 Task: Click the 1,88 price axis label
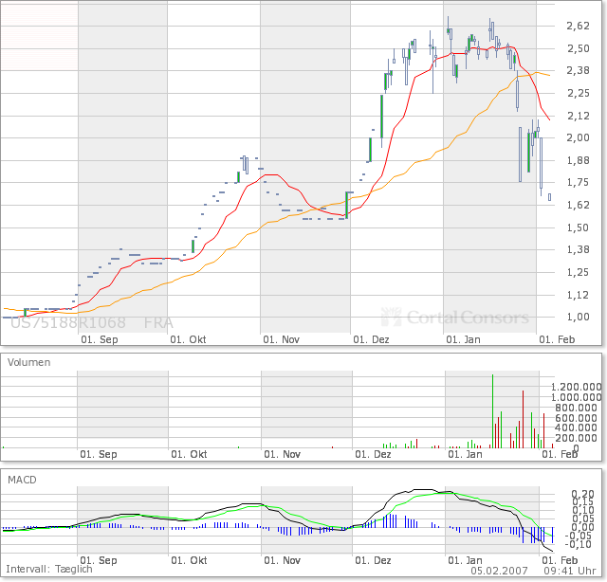(578, 160)
